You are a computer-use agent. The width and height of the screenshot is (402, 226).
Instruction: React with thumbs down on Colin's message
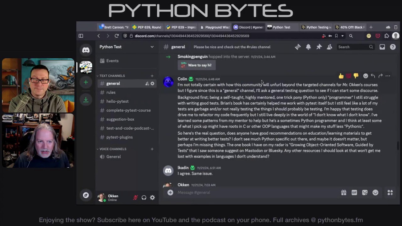356,76
